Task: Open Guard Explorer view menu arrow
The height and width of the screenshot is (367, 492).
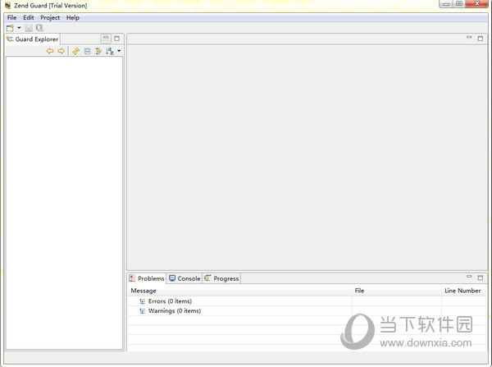Action: [119, 51]
